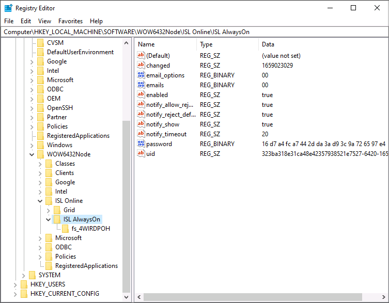This screenshot has height=303, width=389.
Task: Maximize the Registry Editor window
Action: tap(353, 8)
